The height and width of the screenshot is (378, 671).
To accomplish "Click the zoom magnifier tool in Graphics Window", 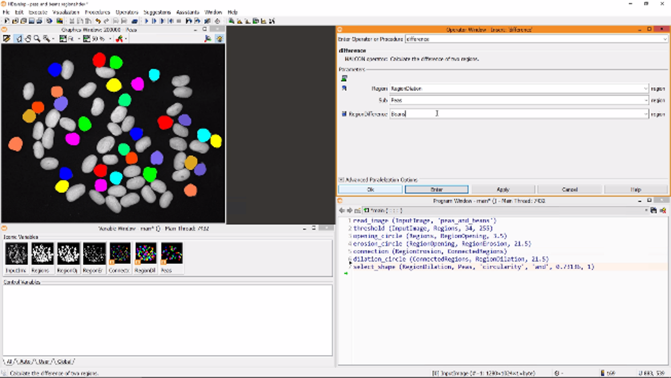I will pos(37,39).
